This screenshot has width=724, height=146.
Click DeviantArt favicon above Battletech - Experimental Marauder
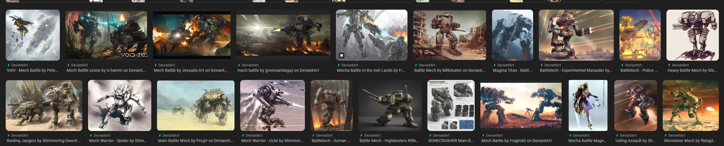(x=542, y=65)
